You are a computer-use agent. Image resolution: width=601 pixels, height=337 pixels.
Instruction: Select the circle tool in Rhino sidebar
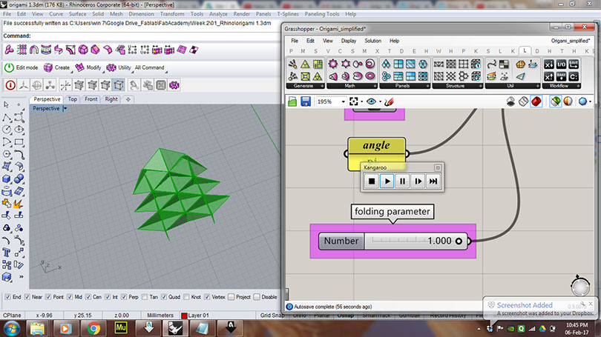coord(7,130)
